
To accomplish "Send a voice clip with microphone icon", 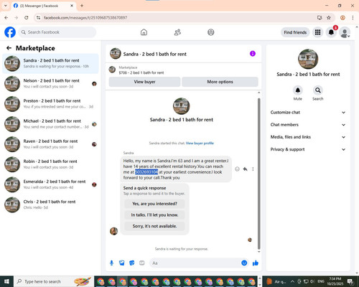I will (111, 263).
